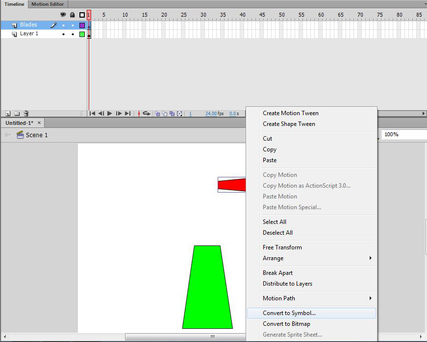Switch to the Motion Editor tab
This screenshot has width=427, height=342.
(x=48, y=4)
